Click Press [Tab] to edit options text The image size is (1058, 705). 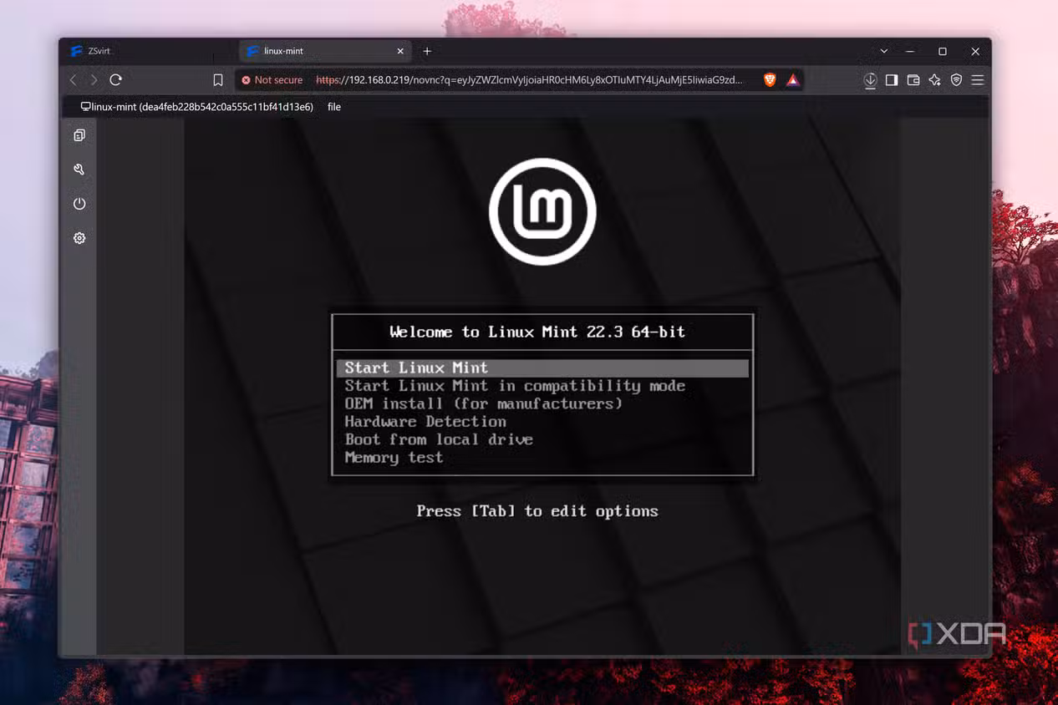tap(537, 511)
